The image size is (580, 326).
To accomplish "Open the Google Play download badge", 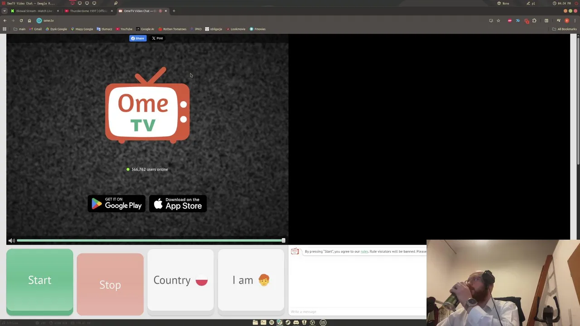I will tap(116, 204).
